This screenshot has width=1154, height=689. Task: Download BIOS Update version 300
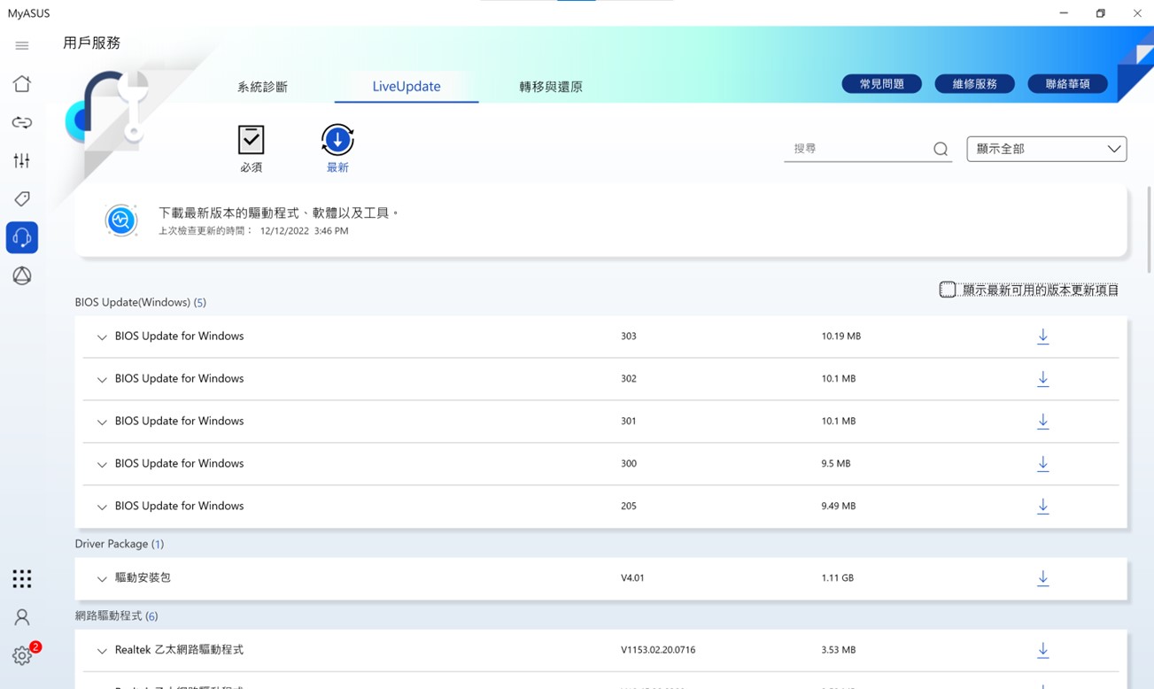[1043, 464]
